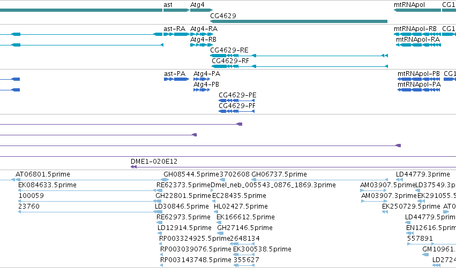The image size is (456, 268).
Task: Select EST EK300538.5prime
Action: coord(244,255)
